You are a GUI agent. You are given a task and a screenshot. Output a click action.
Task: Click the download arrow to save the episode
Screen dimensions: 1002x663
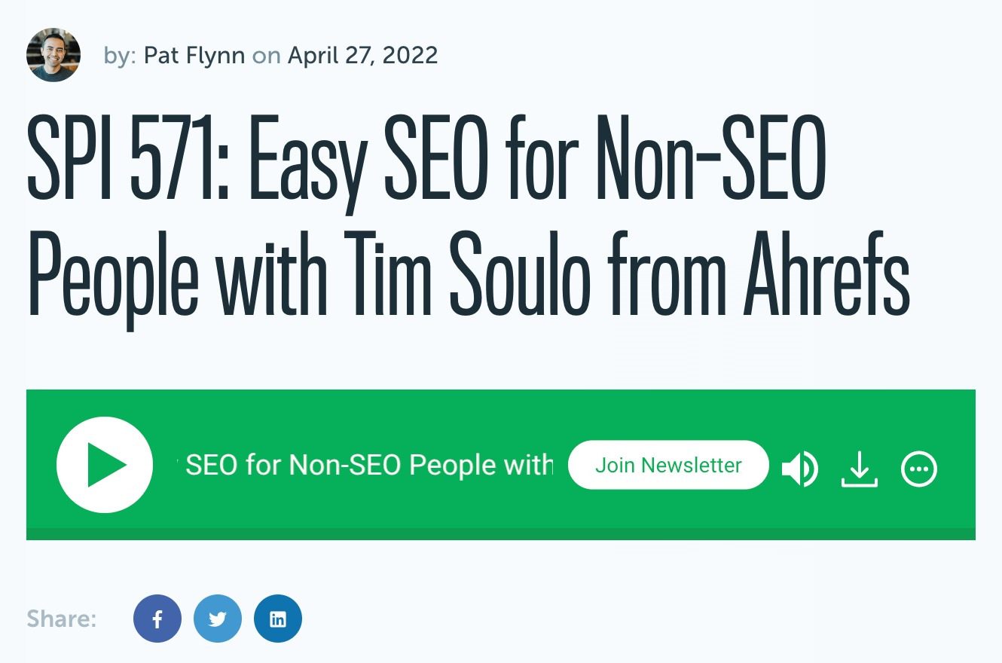click(861, 468)
